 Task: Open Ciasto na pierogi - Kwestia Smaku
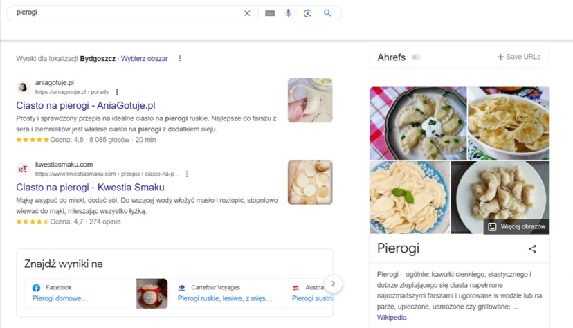(x=90, y=188)
